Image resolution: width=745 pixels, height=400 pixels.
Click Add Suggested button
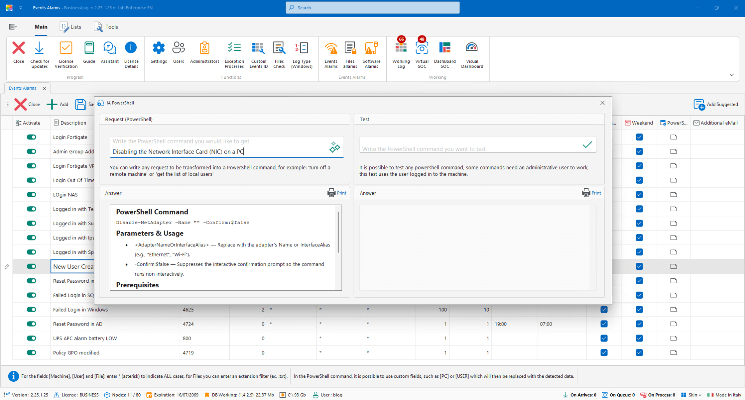(x=715, y=104)
